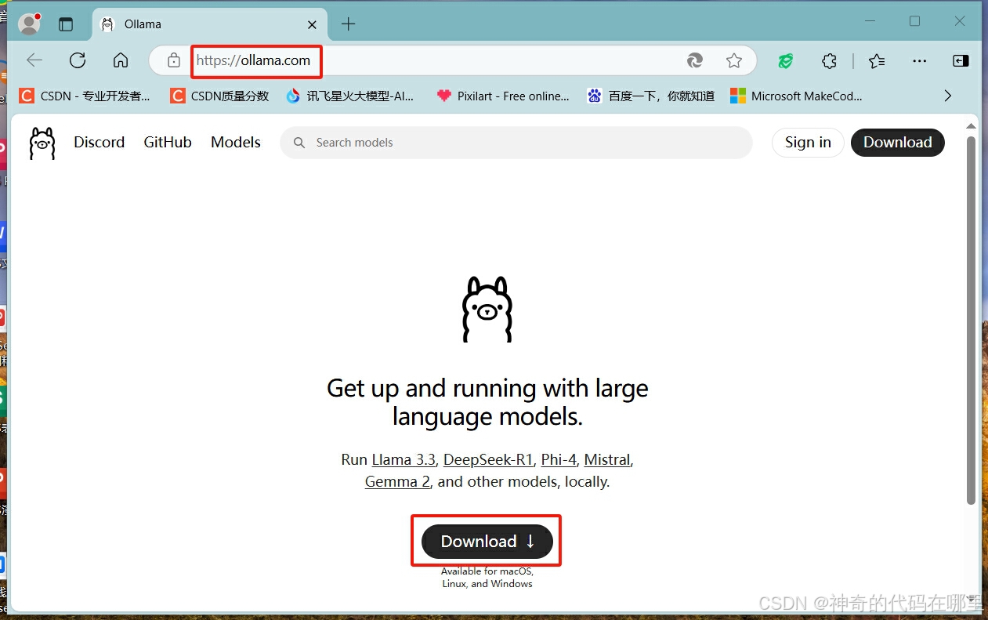The height and width of the screenshot is (620, 988).
Task: Click the Edge Copilot icon in address bar
Action: point(695,60)
